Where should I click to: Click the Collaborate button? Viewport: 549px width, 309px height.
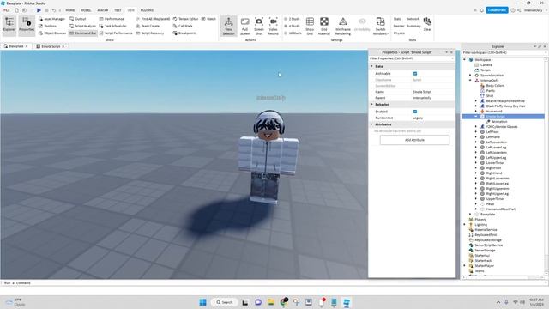(x=497, y=10)
